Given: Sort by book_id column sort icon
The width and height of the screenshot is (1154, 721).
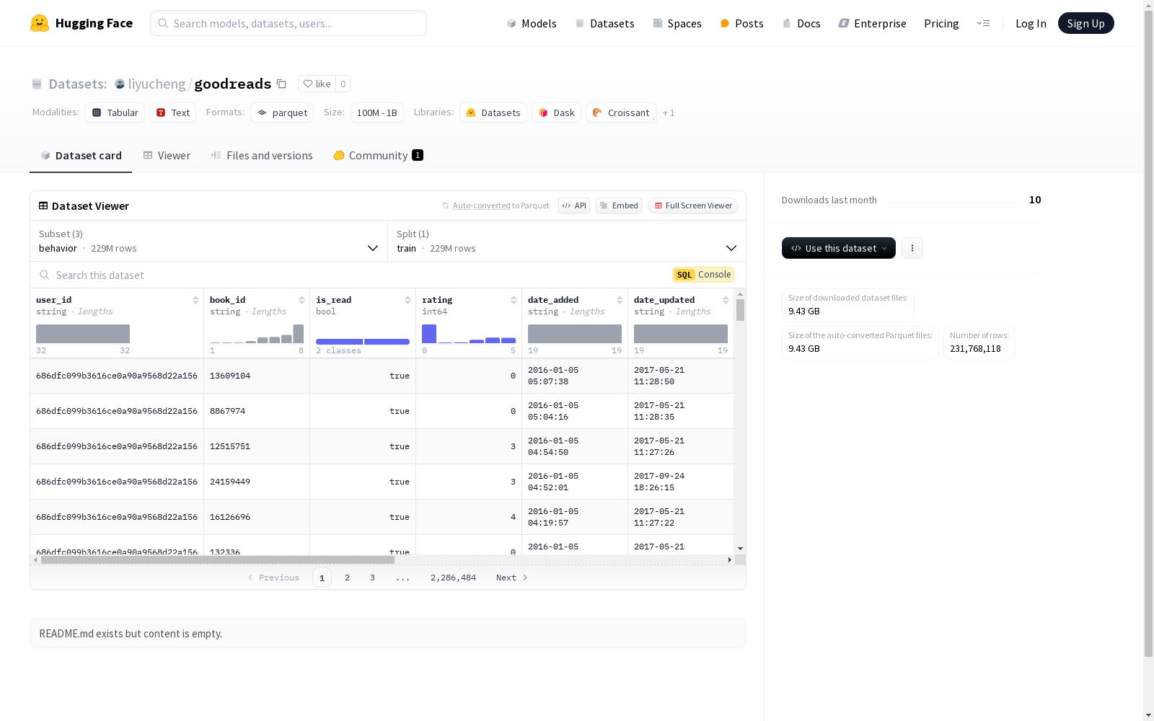Looking at the screenshot, I should click(301, 300).
